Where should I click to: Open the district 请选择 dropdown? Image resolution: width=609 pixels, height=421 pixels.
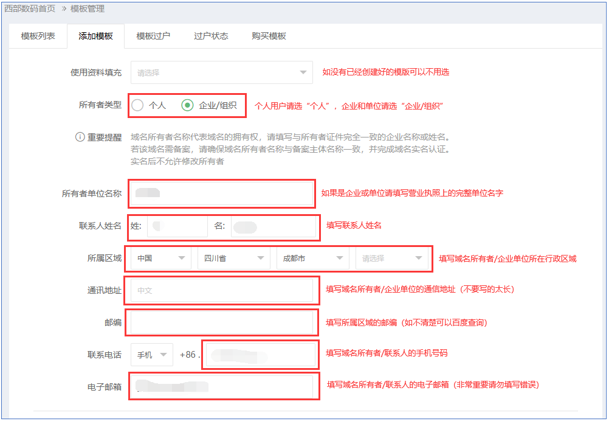pos(392,259)
